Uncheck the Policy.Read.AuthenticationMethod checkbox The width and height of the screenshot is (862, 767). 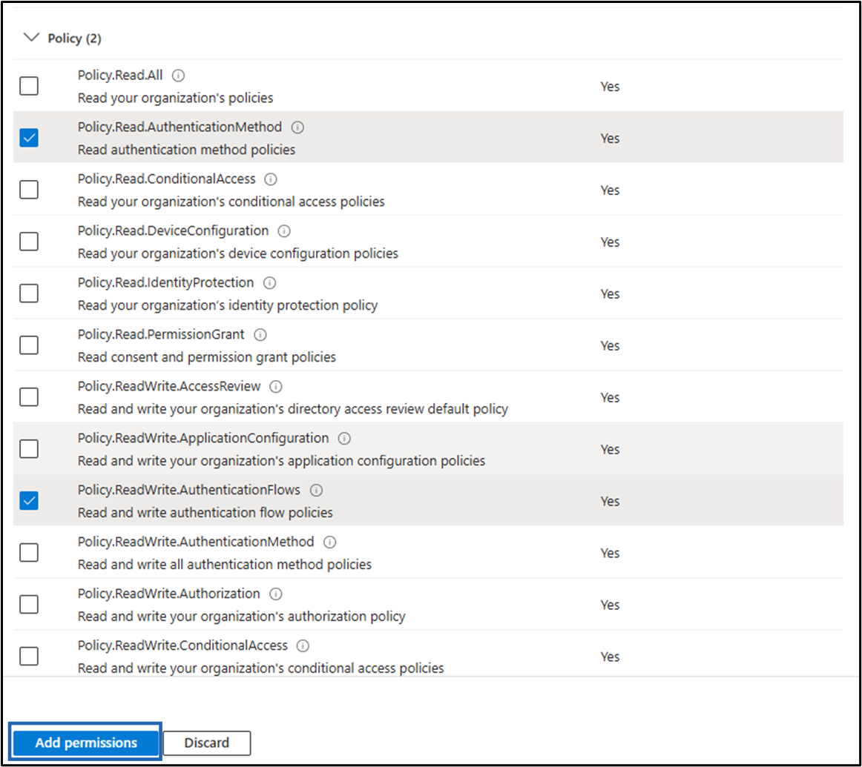29,138
